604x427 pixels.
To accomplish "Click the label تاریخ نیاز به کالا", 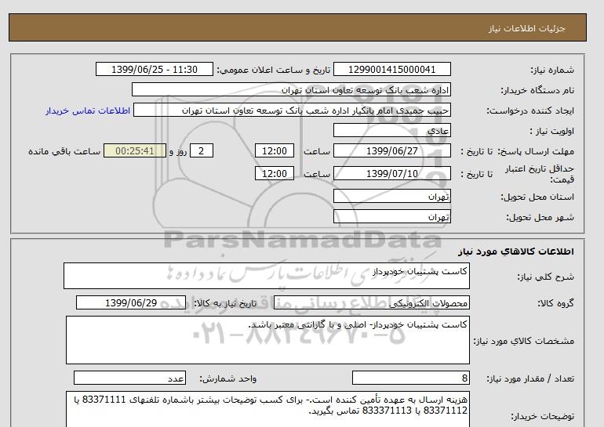I will pos(224,303).
